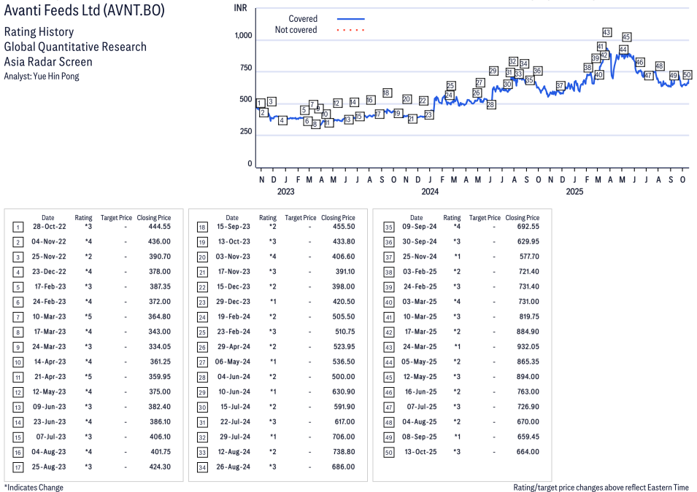The width and height of the screenshot is (697, 492).
Task: Click chart marker 4 near the chart start
Action: coord(282,120)
